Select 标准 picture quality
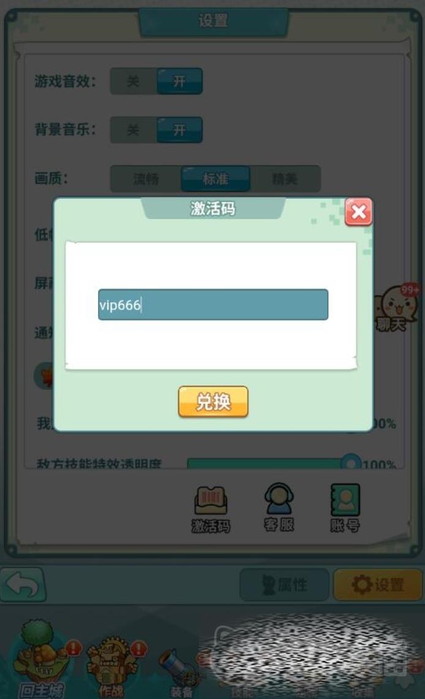 click(216, 179)
